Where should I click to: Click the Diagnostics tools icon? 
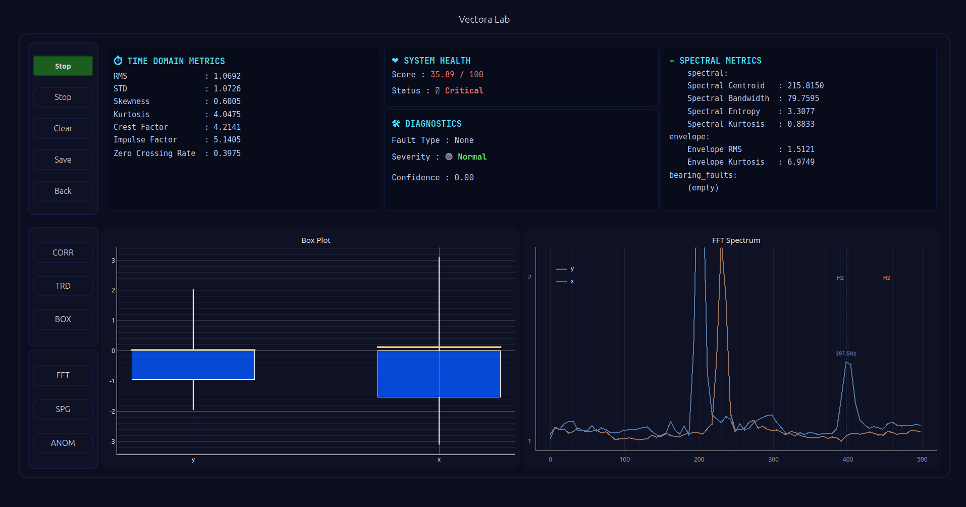coord(396,124)
